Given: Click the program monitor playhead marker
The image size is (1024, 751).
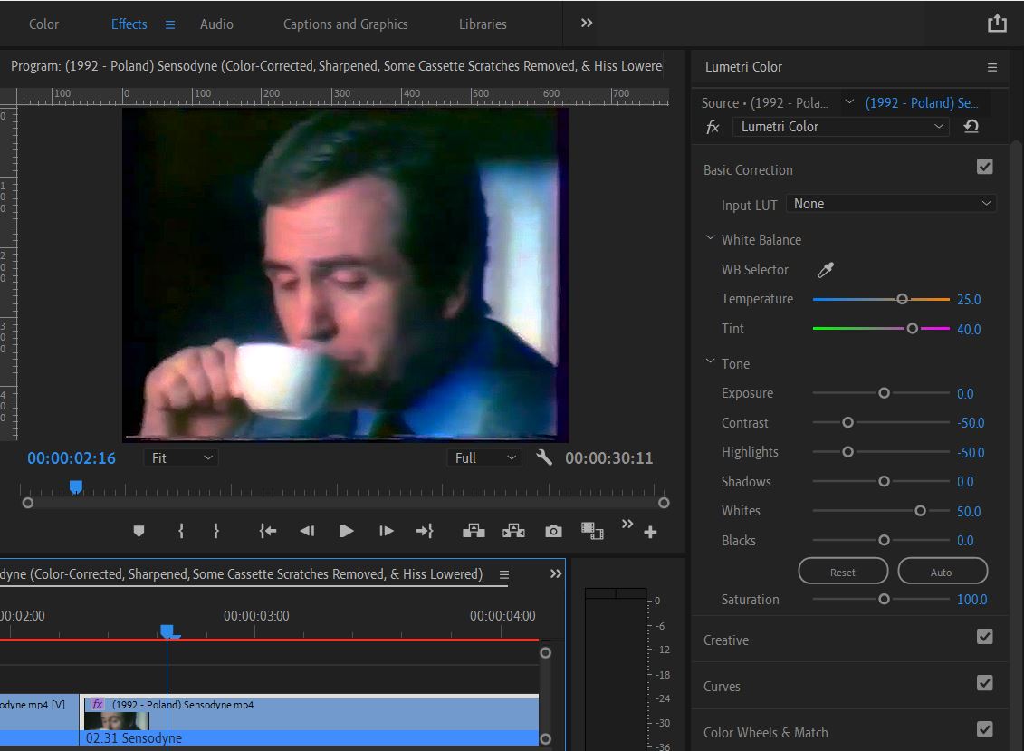Looking at the screenshot, I should point(76,487).
